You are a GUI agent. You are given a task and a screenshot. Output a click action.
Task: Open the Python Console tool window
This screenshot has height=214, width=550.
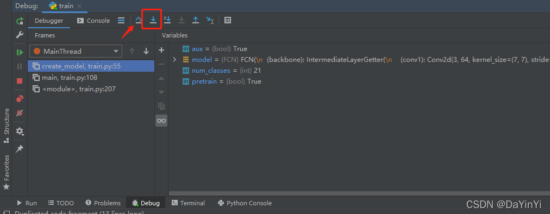pyautogui.click(x=245, y=203)
